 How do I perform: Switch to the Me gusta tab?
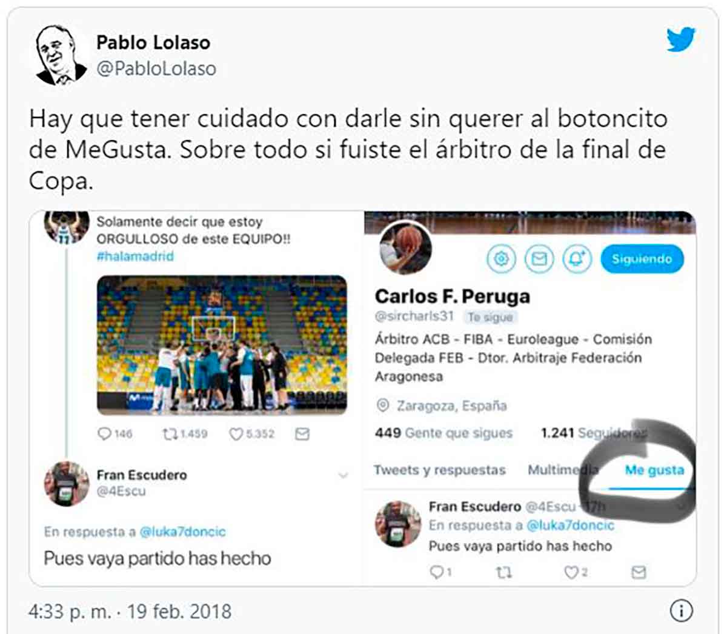click(x=654, y=470)
